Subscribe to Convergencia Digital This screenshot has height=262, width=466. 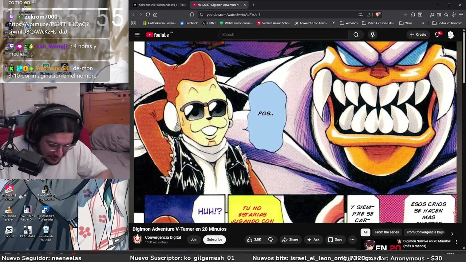[x=214, y=239]
